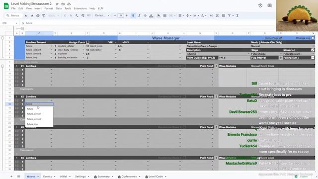Screen dimensions: 318x179
Task: Toggle the Mowers checkbox
Action: [313, 50]
